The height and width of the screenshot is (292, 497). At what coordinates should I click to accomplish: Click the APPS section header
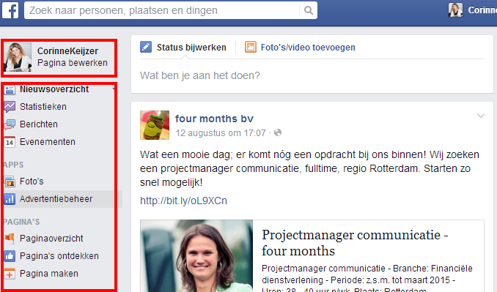coord(14,165)
